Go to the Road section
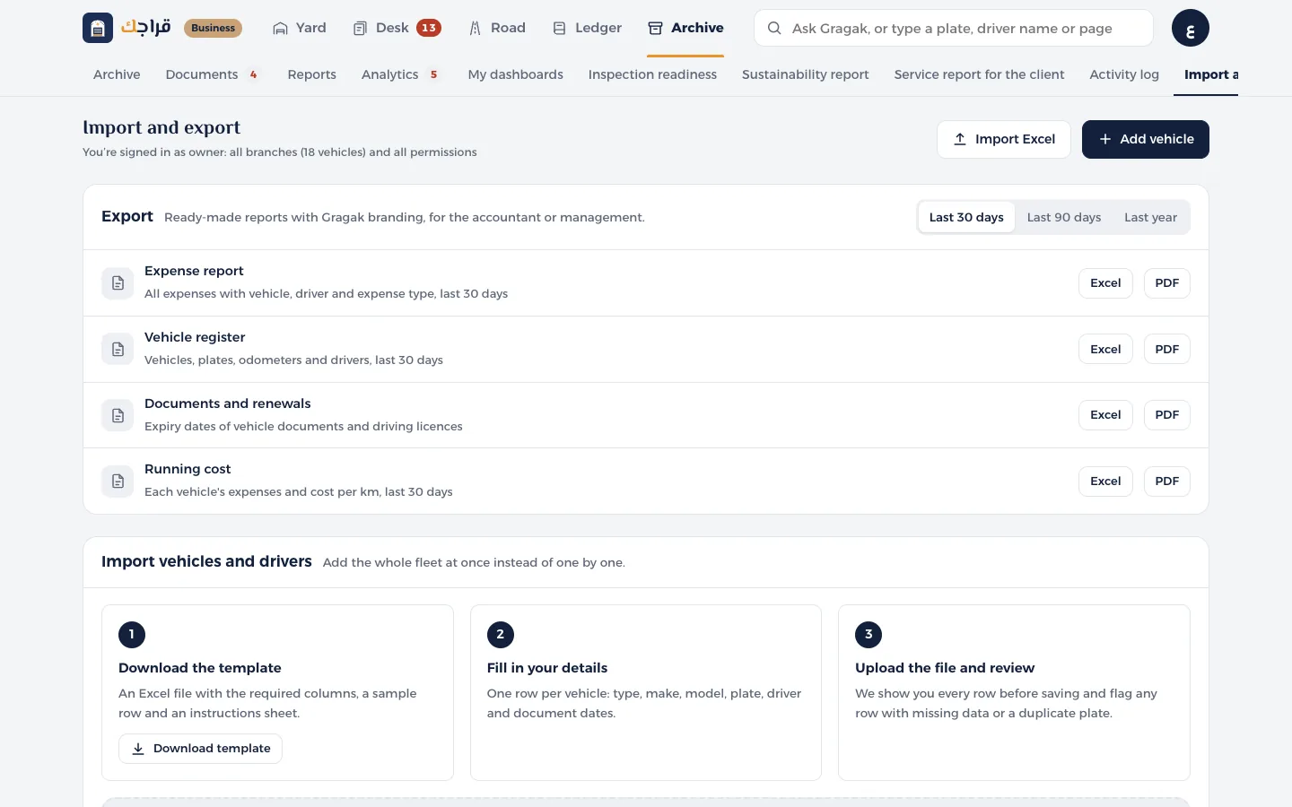 tap(497, 28)
